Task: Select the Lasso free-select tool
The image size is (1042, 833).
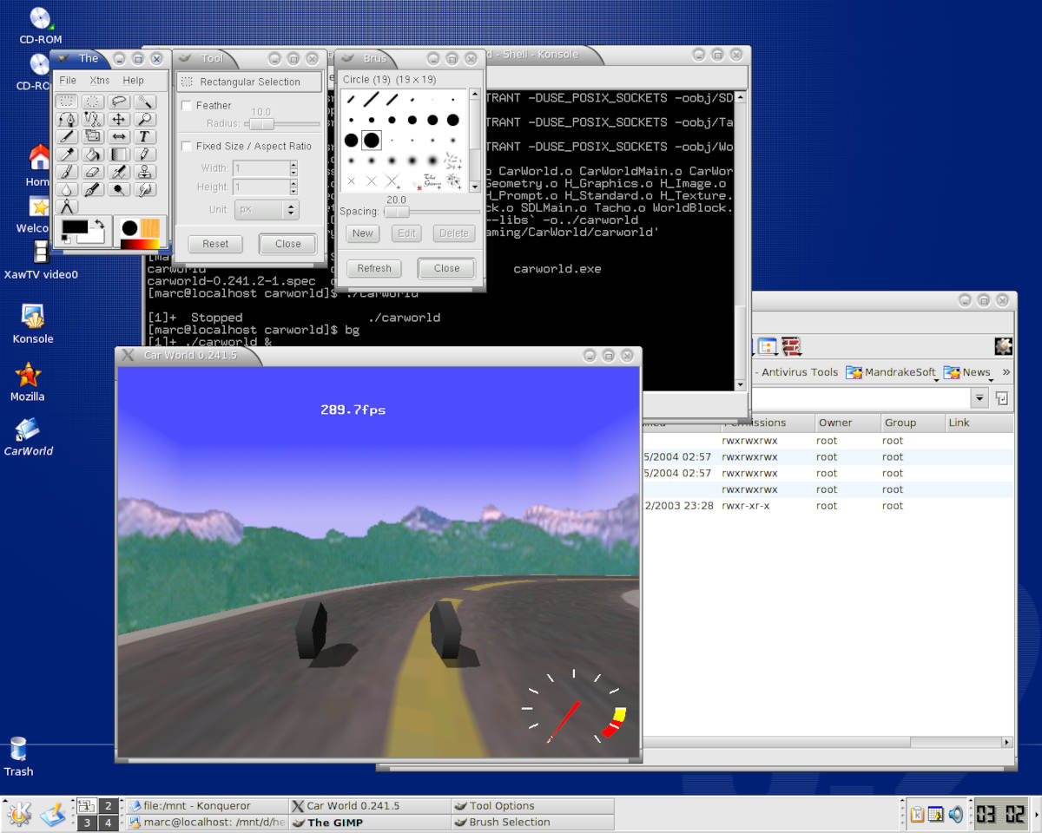Action: [x=119, y=102]
